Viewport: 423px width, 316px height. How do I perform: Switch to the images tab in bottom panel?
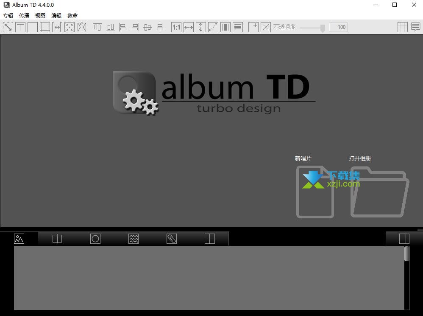click(19, 239)
